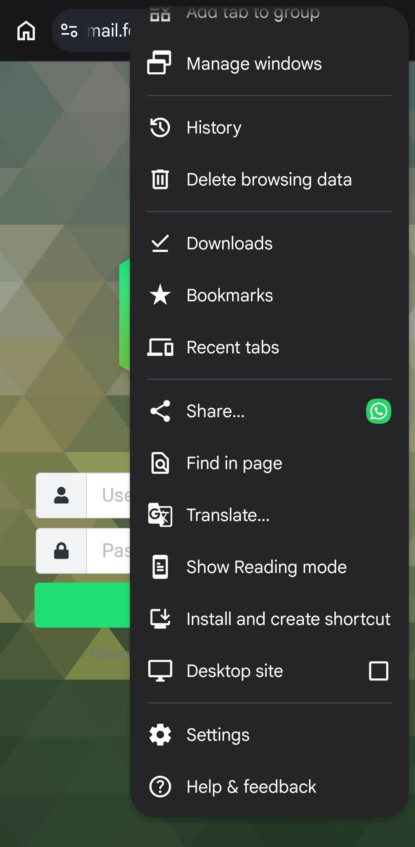The height and width of the screenshot is (847, 415).
Task: Click the Desktop site monitor icon
Action: [x=160, y=671]
